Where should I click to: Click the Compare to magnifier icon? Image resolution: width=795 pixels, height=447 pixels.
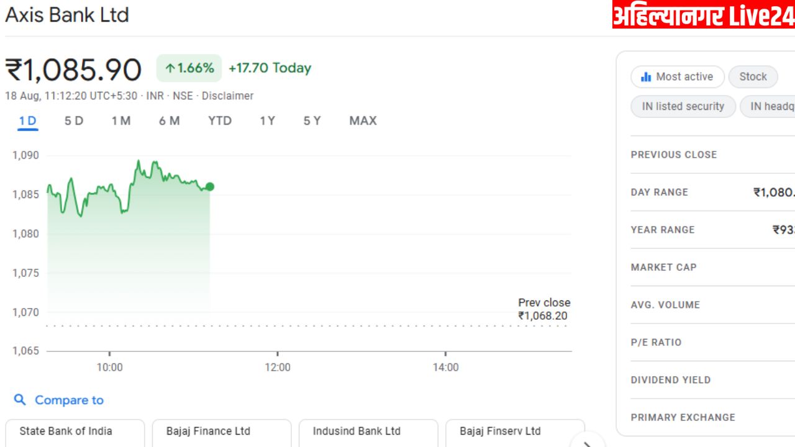coord(20,400)
